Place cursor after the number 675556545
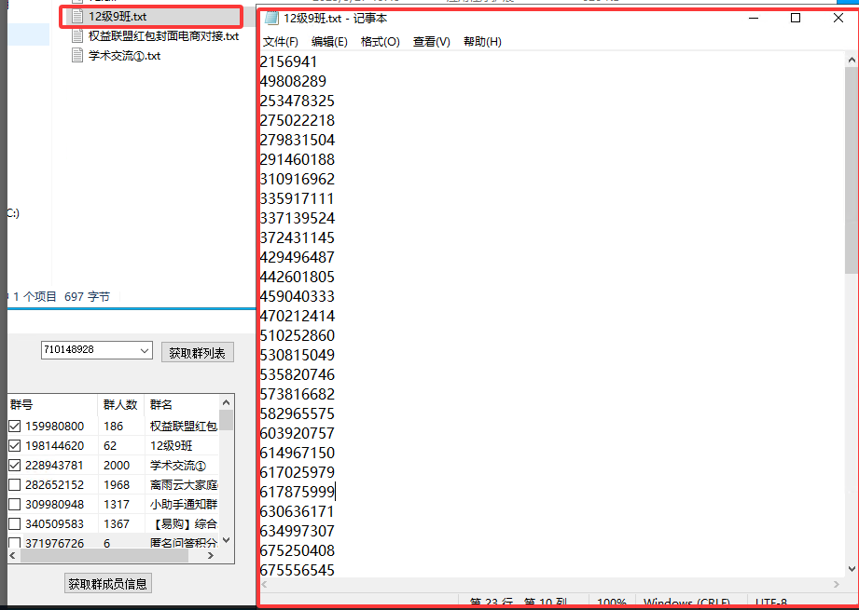 pyautogui.click(x=334, y=570)
